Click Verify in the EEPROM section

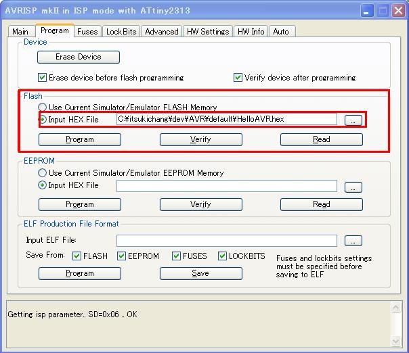[x=201, y=204]
